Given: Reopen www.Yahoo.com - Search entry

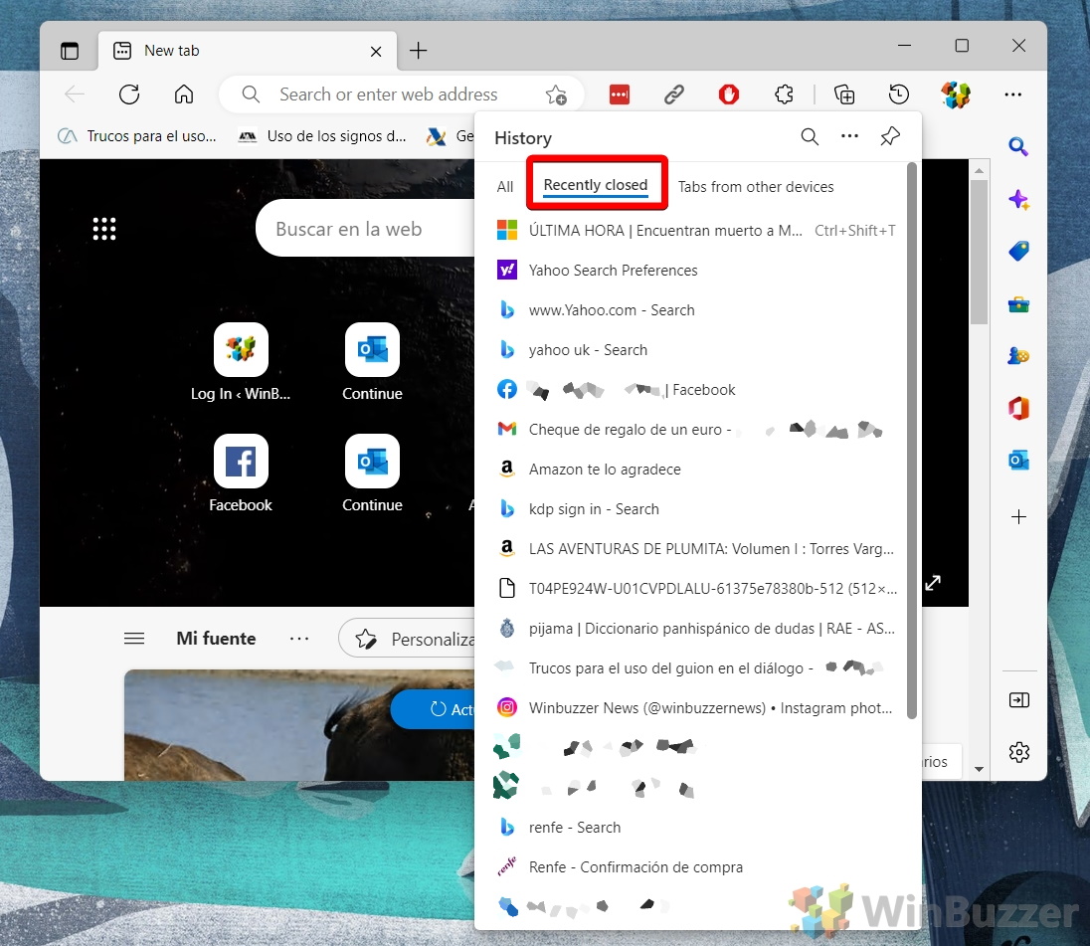Looking at the screenshot, I should 696,310.
